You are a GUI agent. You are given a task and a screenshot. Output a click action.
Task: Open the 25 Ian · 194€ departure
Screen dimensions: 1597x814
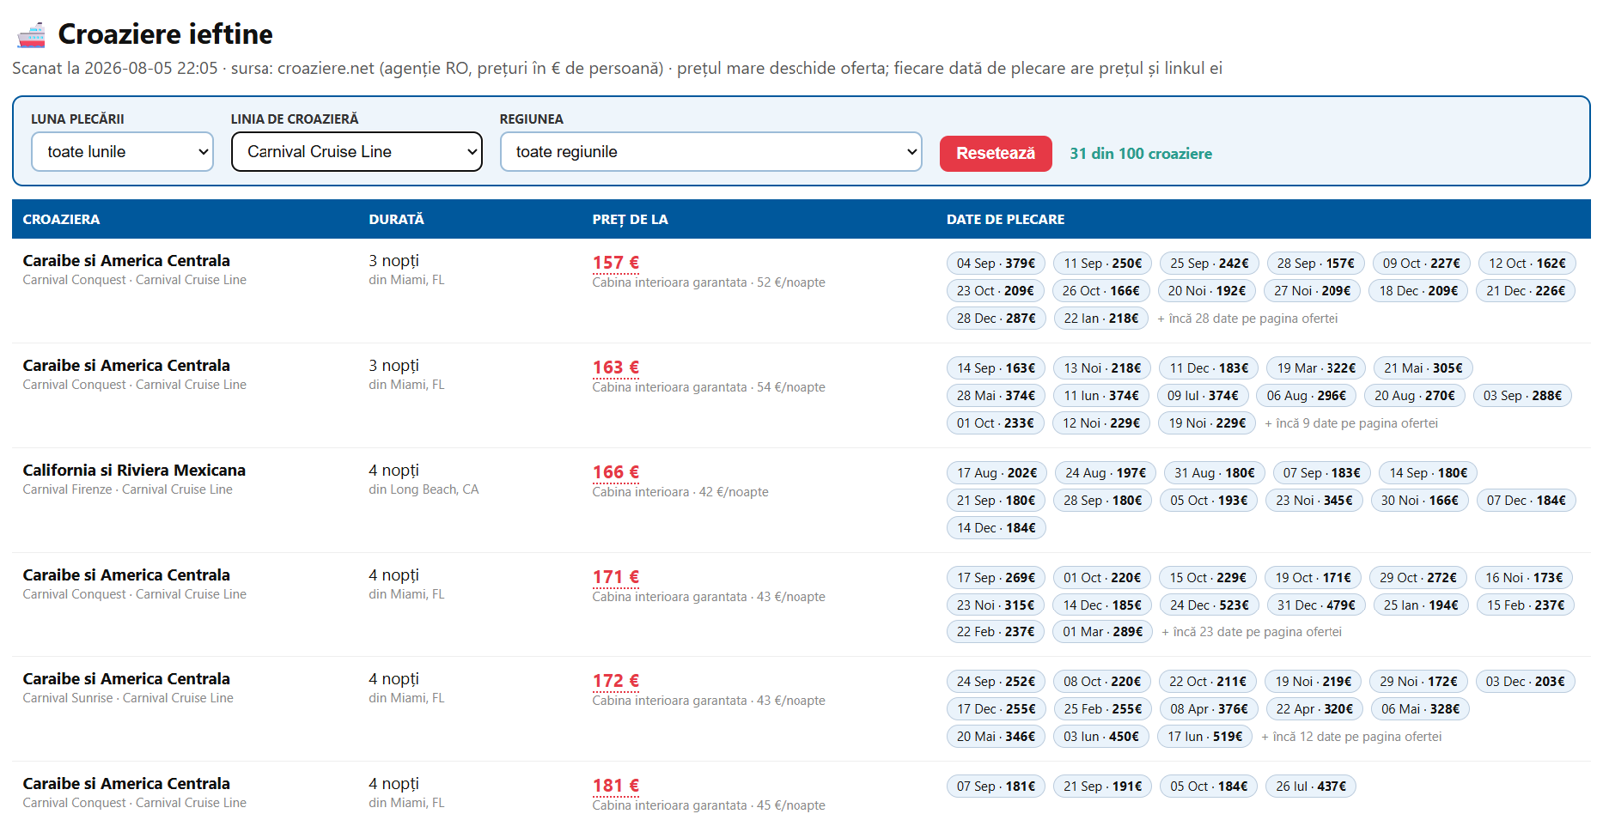[1421, 606]
